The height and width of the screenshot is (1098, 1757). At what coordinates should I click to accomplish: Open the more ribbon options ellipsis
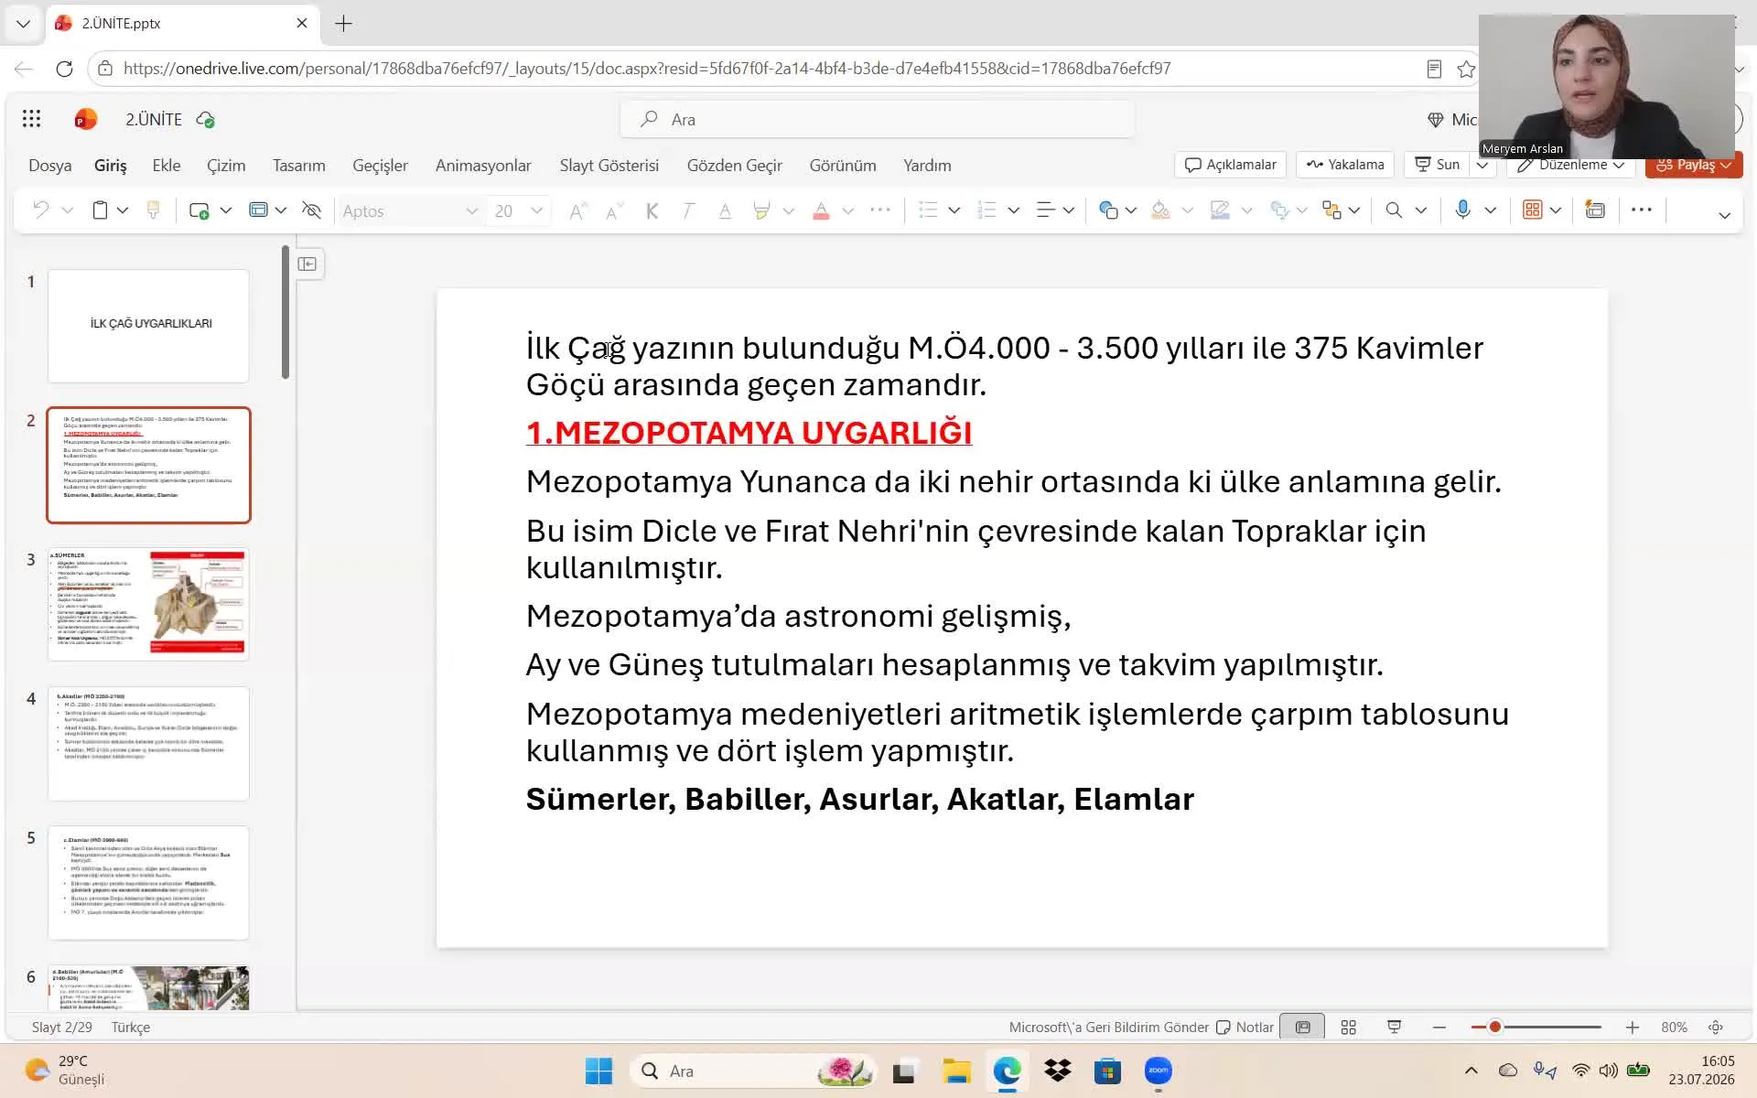[1642, 210]
